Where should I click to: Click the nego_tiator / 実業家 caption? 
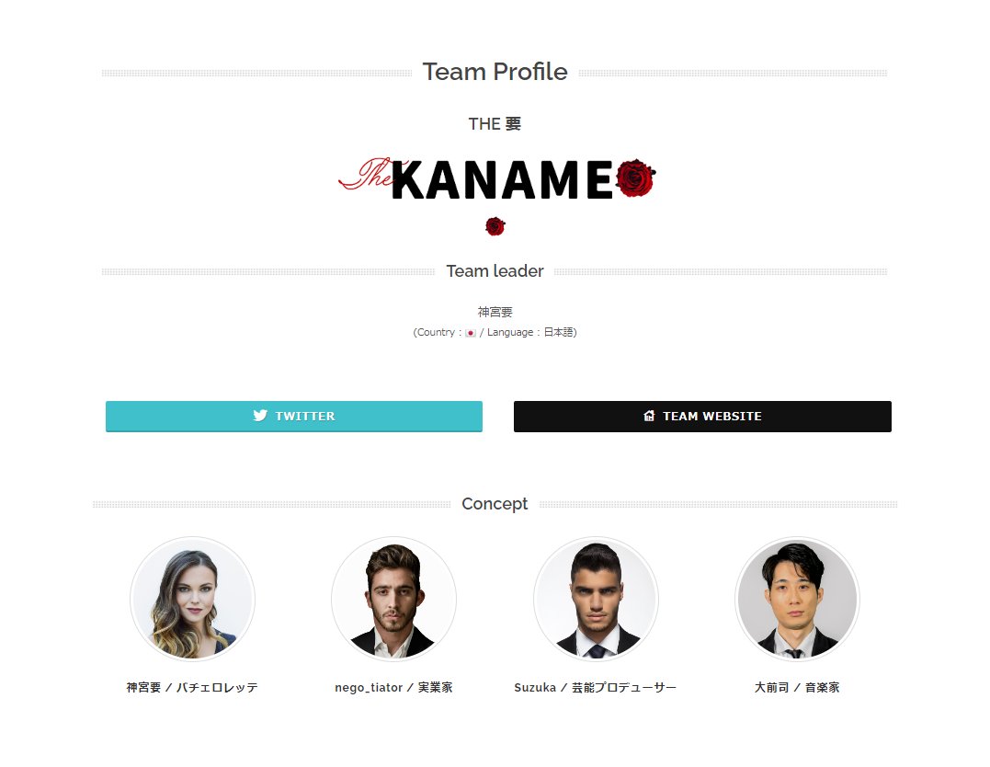[x=394, y=687]
